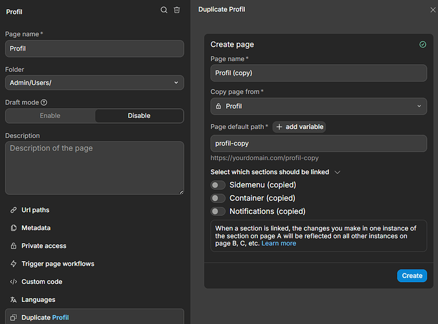438x324 pixels.
Task: Click the Create page heading
Action: [x=232, y=45]
